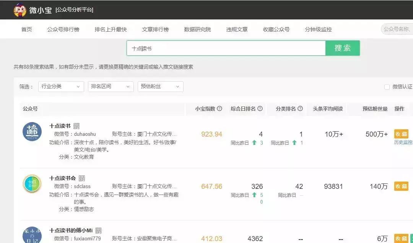Expand the 预估粉丝 dropdown
Viewport: 413px width, 243px height.
click(x=160, y=87)
